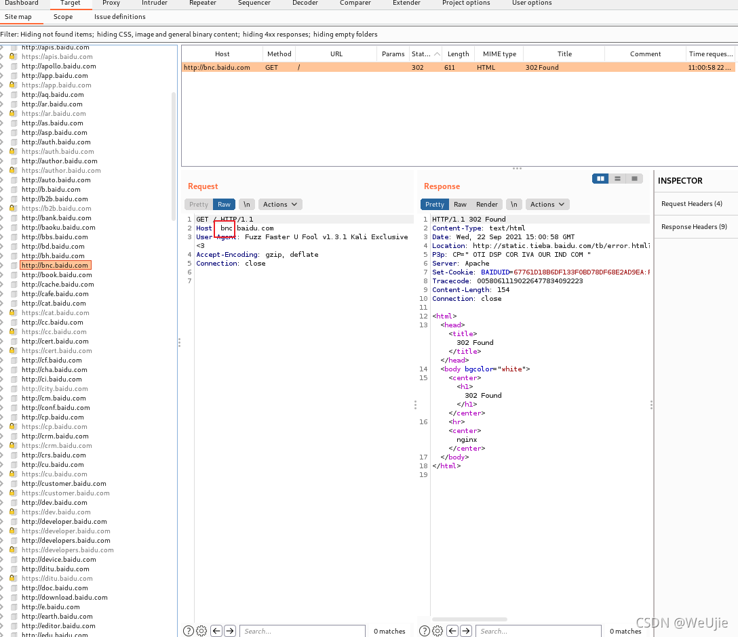The image size is (738, 637).
Task: Click lock icon of https://app.baidu.com
Action: (x=13, y=85)
